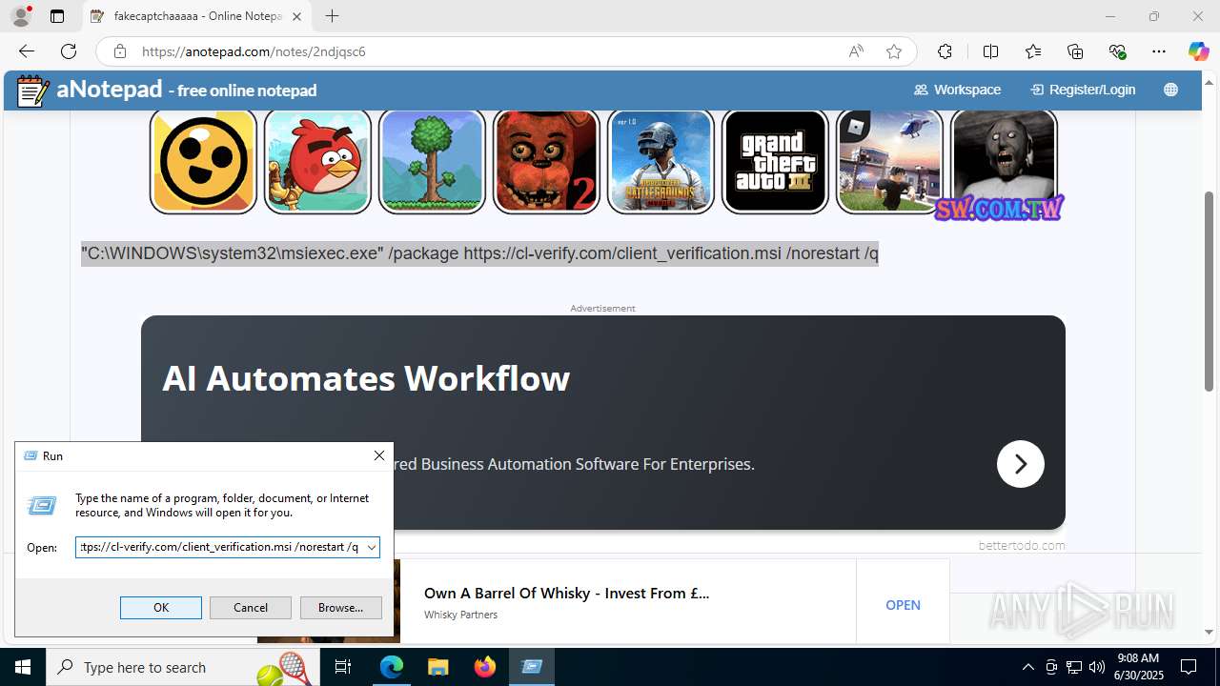Click the AI Automates Workflow ad headline
Image resolution: width=1220 pixels, height=686 pixels.
[366, 378]
